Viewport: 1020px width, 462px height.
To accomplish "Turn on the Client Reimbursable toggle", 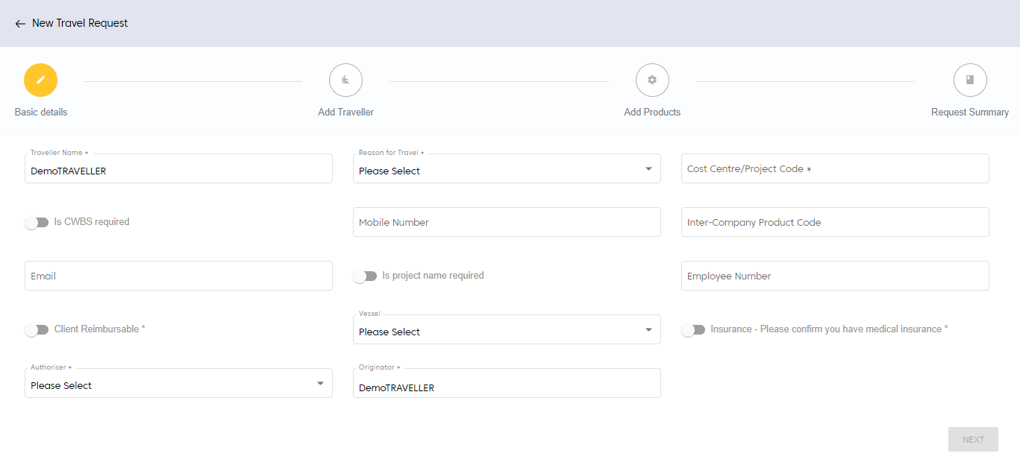I will tap(37, 329).
